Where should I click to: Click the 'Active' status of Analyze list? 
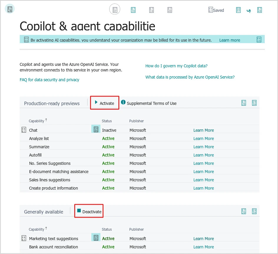(x=108, y=139)
